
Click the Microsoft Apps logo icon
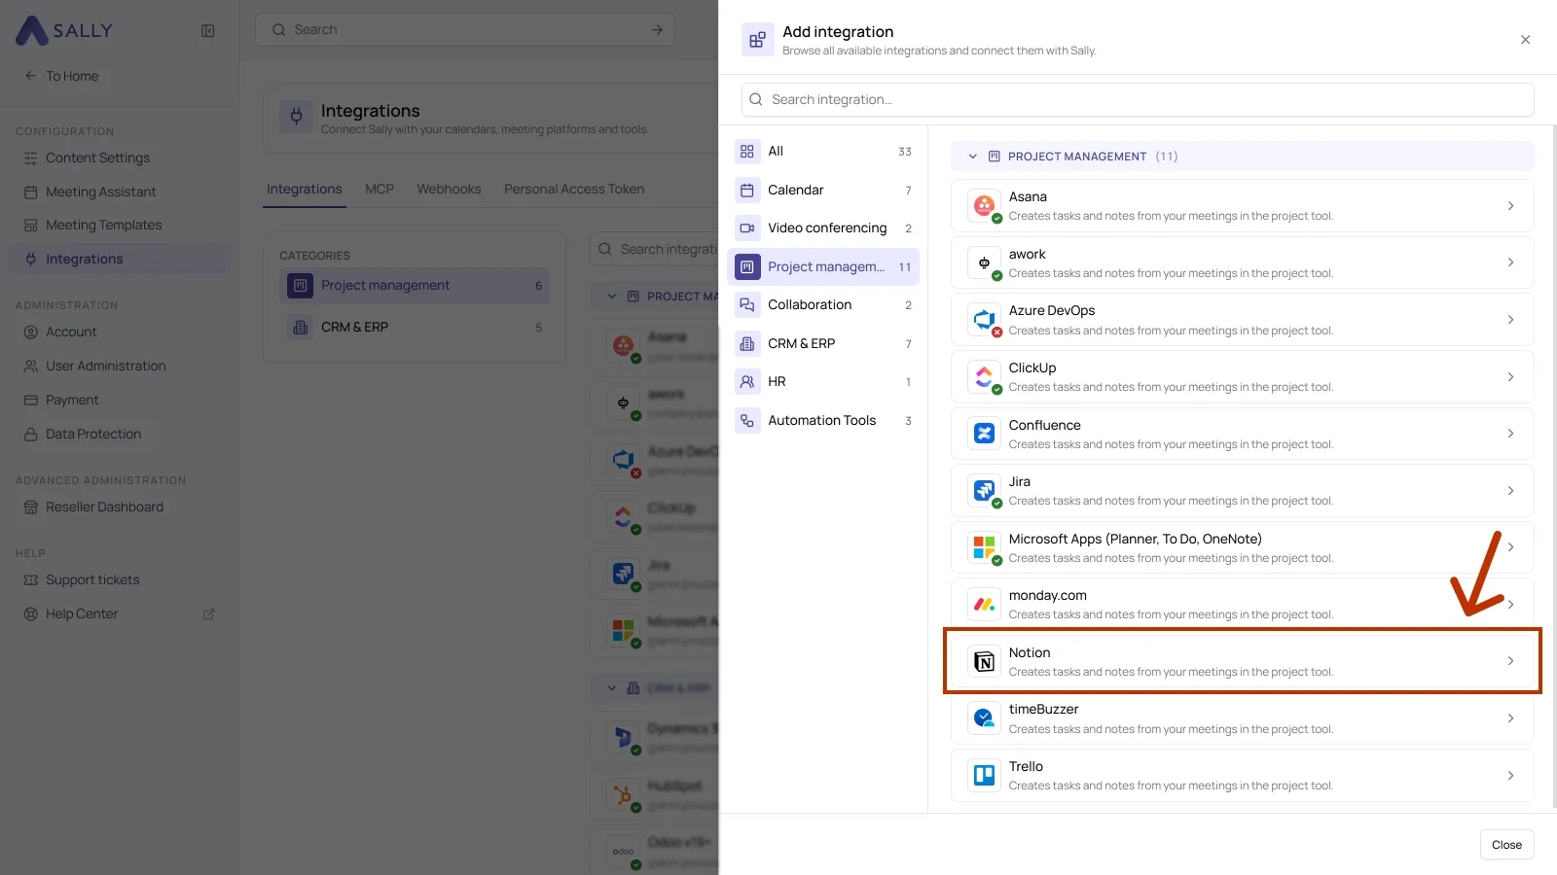click(984, 547)
